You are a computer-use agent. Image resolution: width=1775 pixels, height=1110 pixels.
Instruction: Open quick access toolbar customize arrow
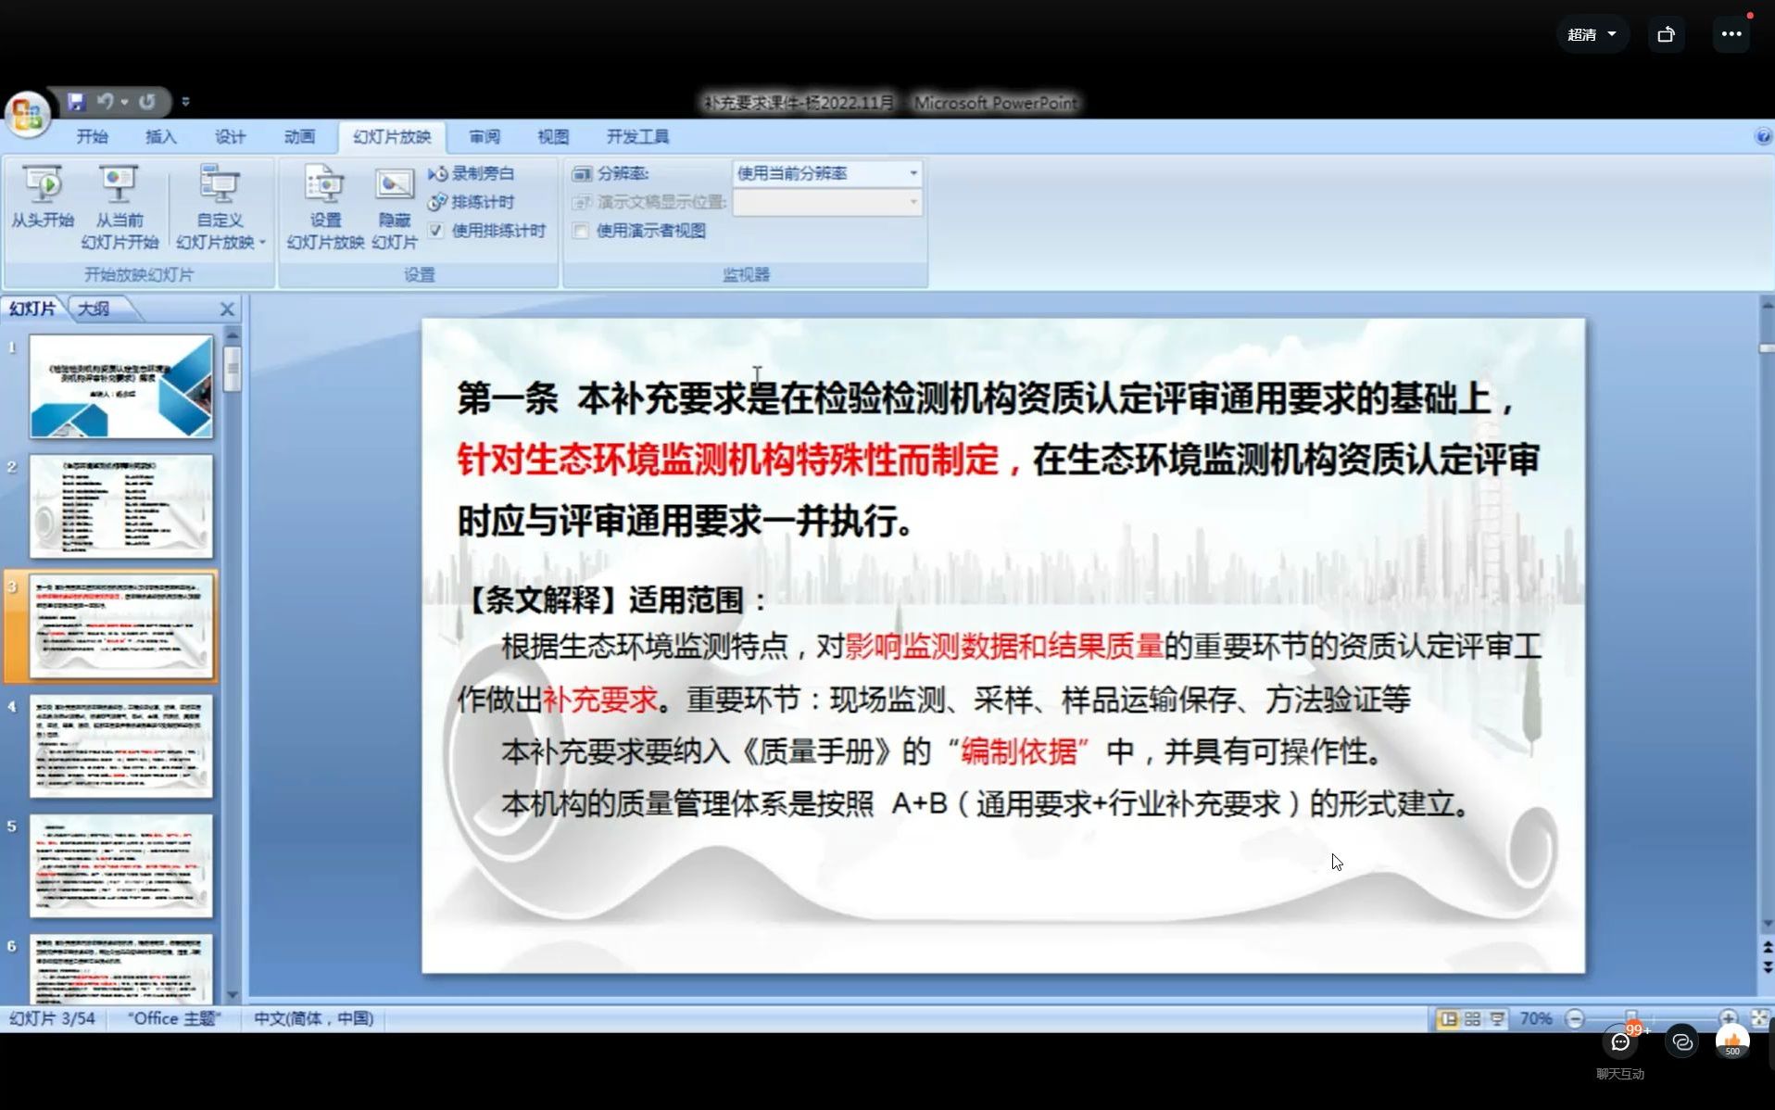click(185, 102)
